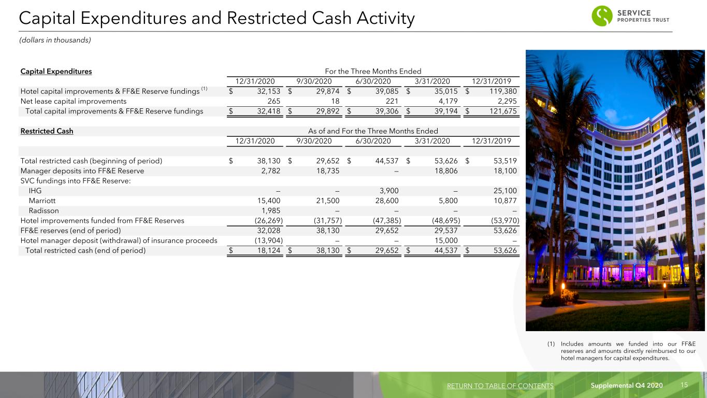707x398 pixels.
Task: Select the 'Radisson' row label
Action: pos(44,210)
